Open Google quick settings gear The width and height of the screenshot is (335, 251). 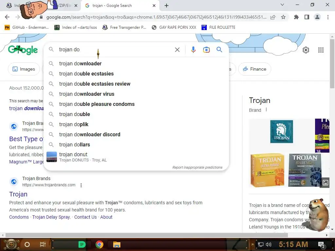306,50
